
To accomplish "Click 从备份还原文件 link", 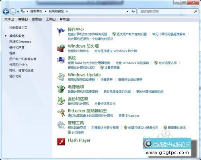I will 105,104.
